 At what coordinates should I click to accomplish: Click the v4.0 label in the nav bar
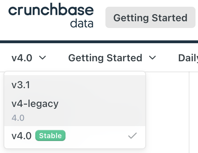click(22, 58)
